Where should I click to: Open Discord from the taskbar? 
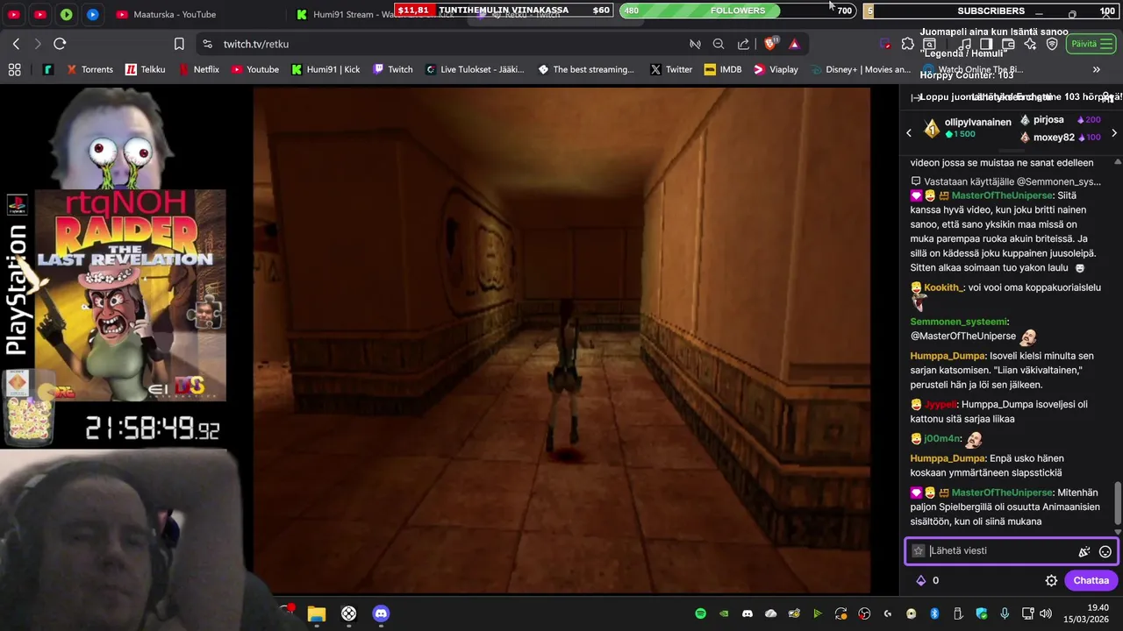click(381, 613)
